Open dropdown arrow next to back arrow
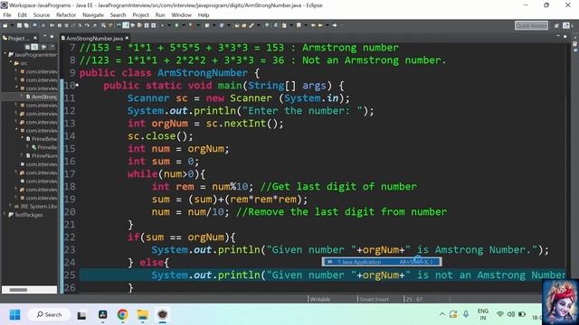 (327, 25)
